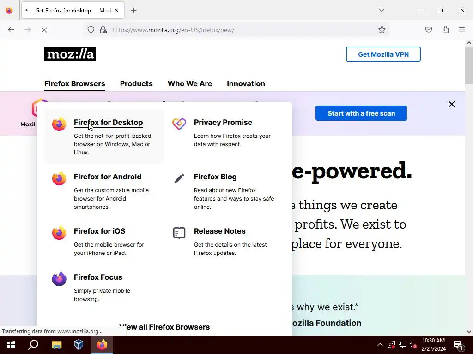This screenshot has width=473, height=354.
Task: Click Start with a free scan button
Action: (361, 113)
